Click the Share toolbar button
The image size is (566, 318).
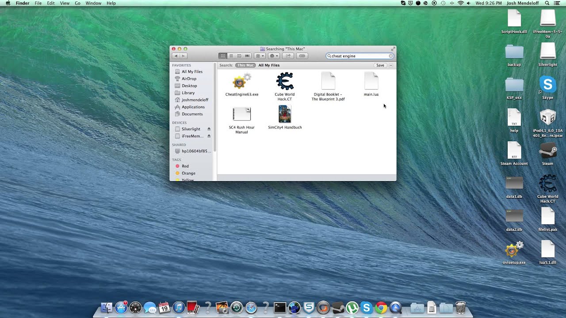(x=288, y=56)
